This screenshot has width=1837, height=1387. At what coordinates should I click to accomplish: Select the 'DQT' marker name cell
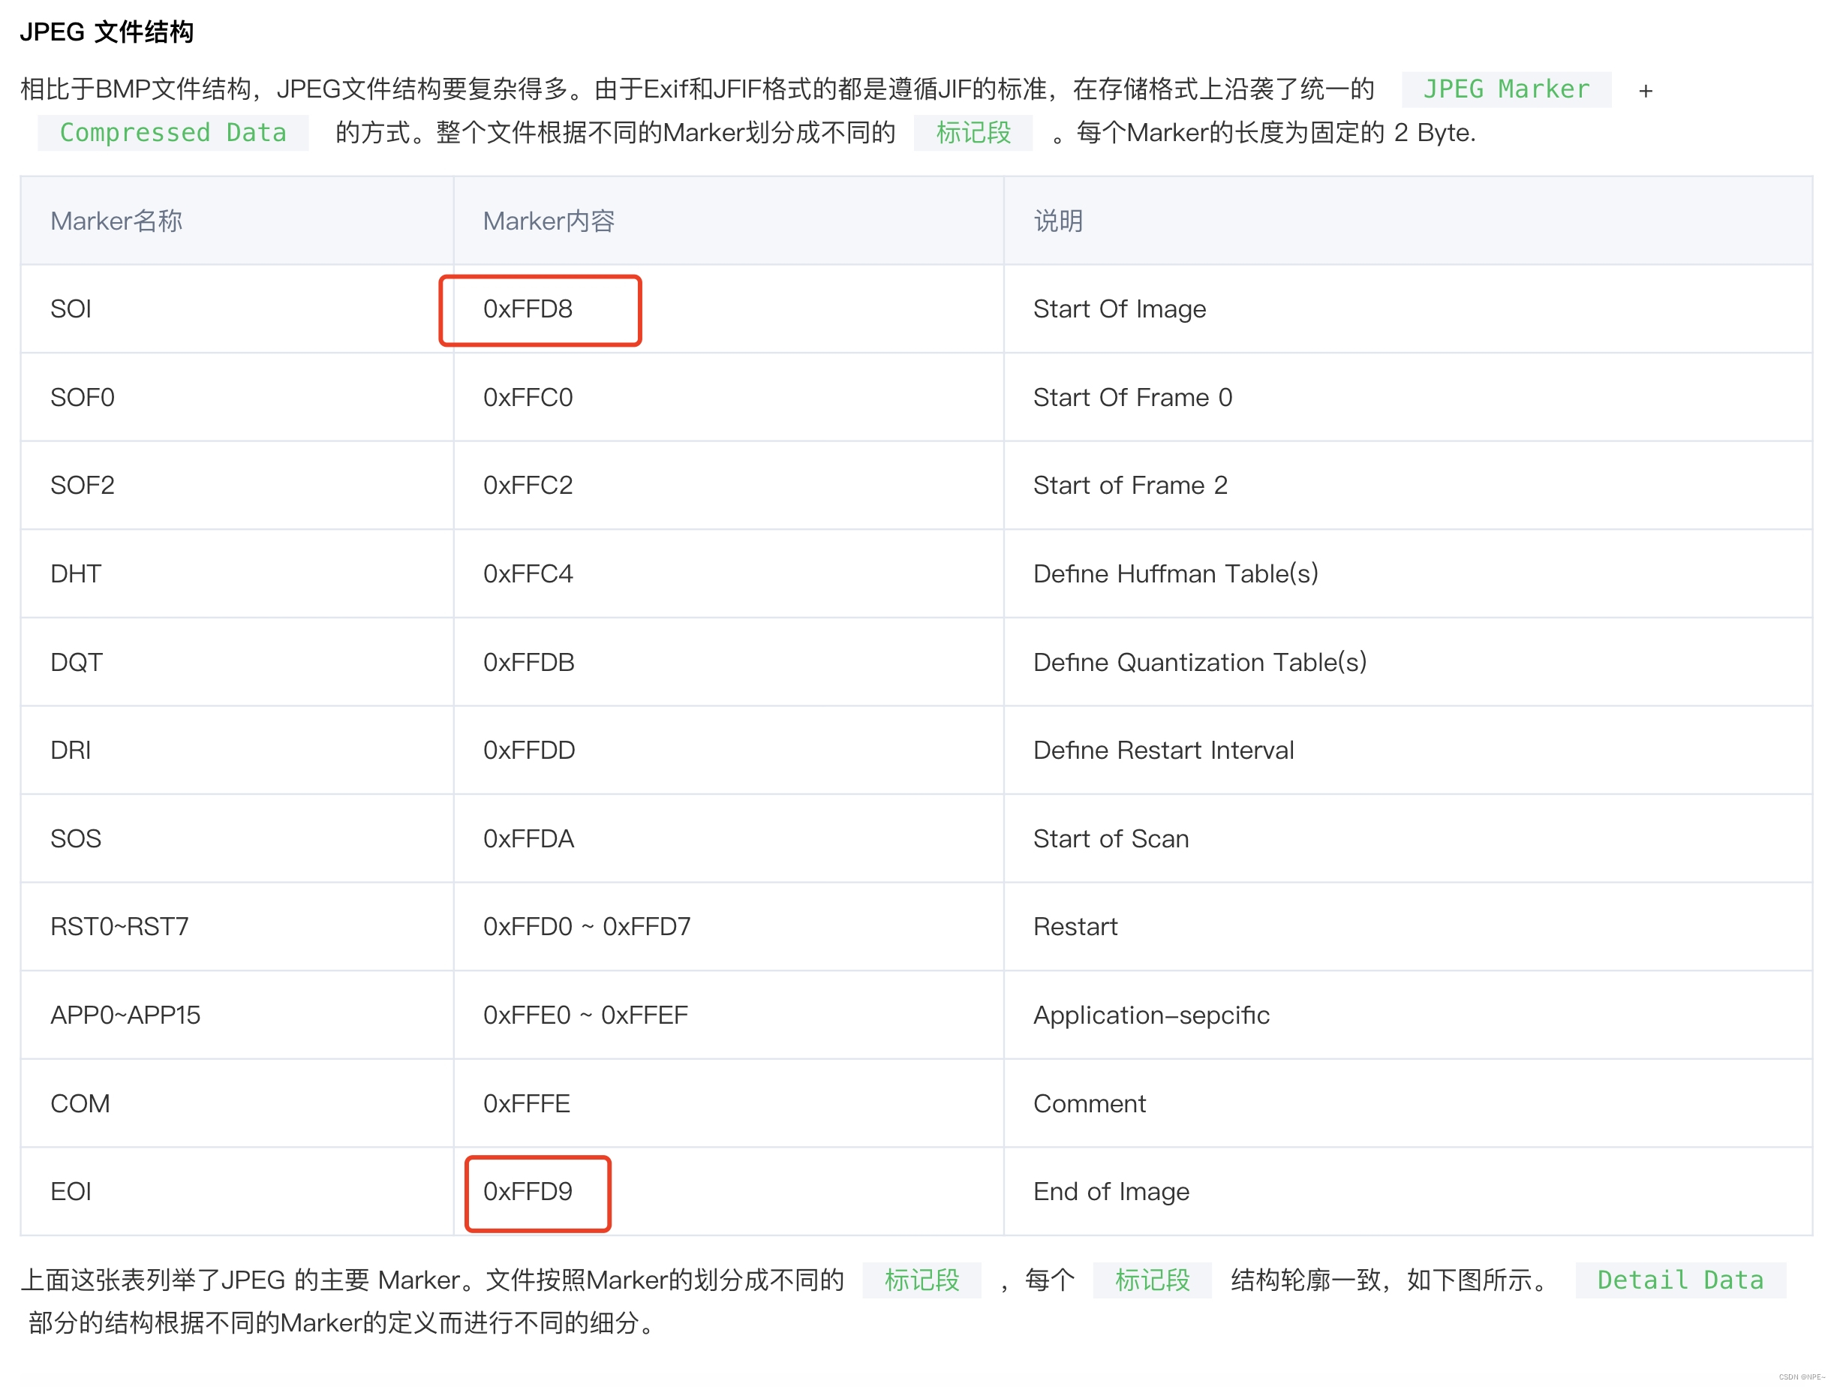point(236,663)
